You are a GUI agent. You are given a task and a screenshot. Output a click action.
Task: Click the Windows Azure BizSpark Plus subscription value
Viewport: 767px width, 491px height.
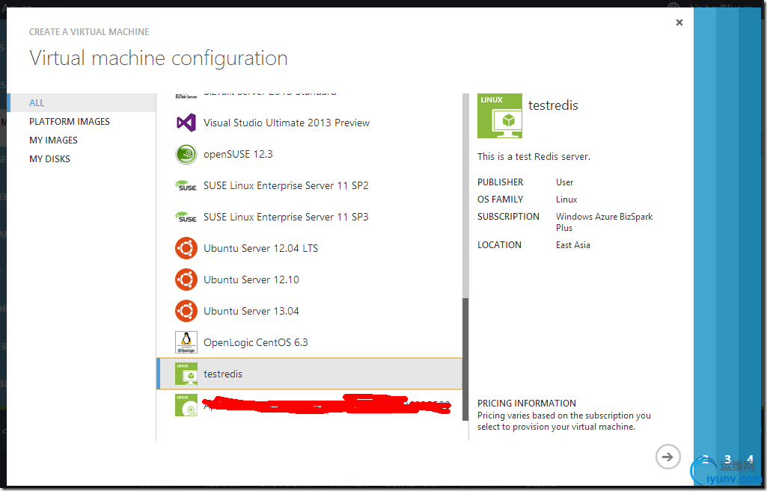coord(604,222)
